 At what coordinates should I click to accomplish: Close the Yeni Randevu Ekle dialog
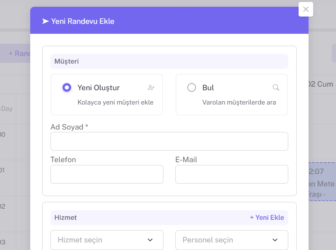[x=306, y=10]
